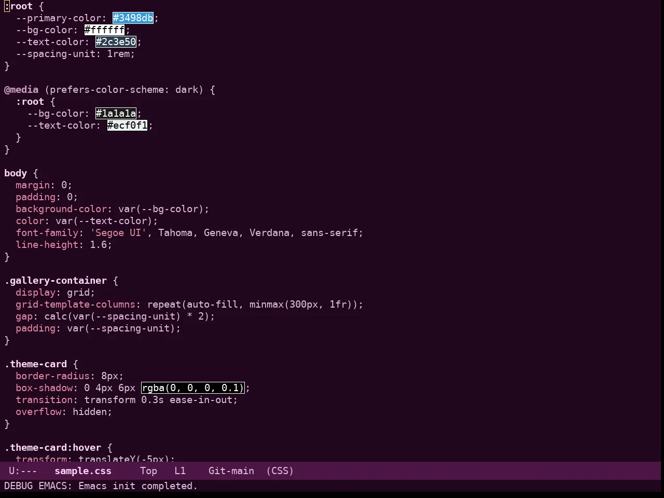
Task: Click the 'box-shadow' property name
Action: [x=44, y=388]
